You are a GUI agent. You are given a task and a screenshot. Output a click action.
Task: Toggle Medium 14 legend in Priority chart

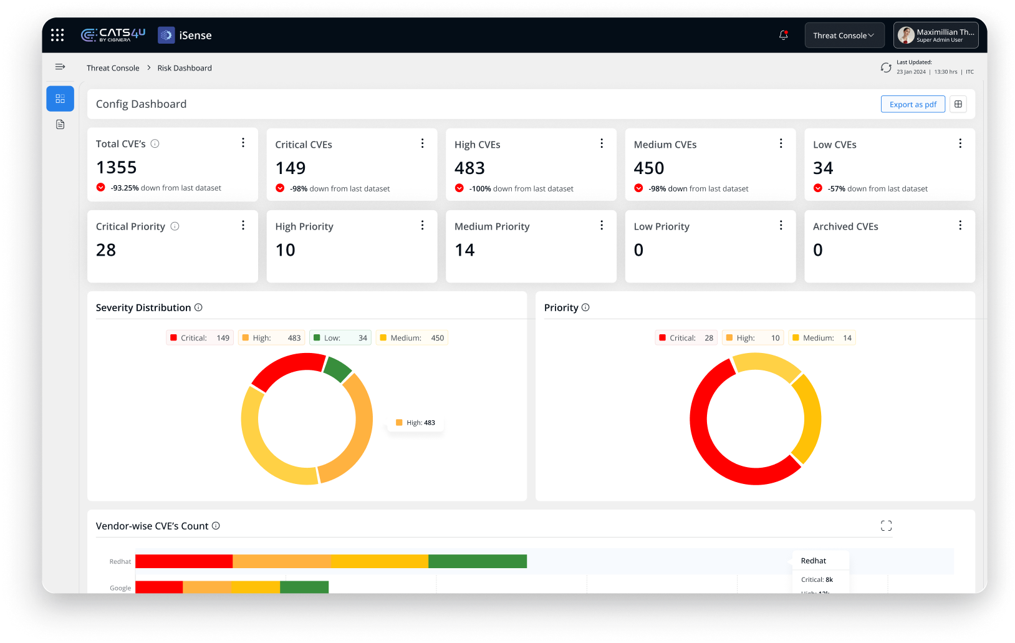point(822,338)
